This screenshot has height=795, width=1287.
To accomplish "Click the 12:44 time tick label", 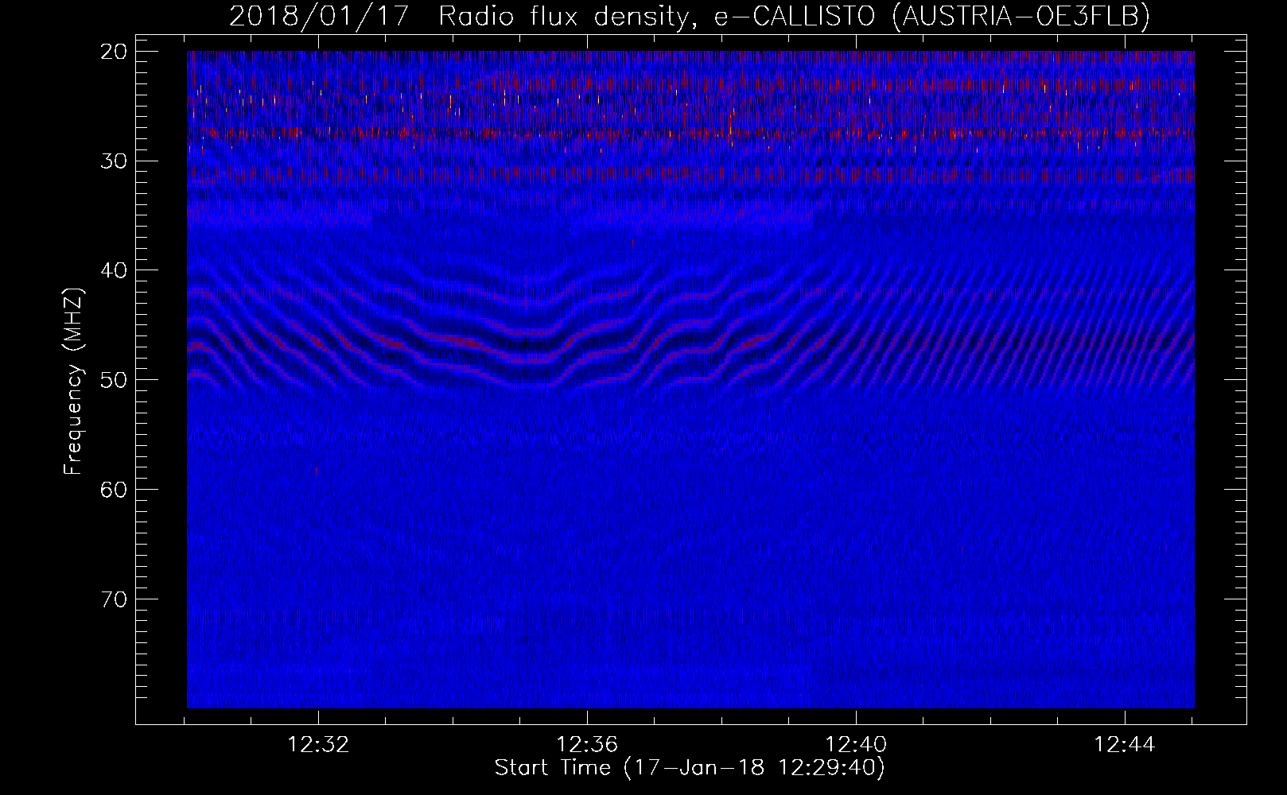I will point(1125,745).
